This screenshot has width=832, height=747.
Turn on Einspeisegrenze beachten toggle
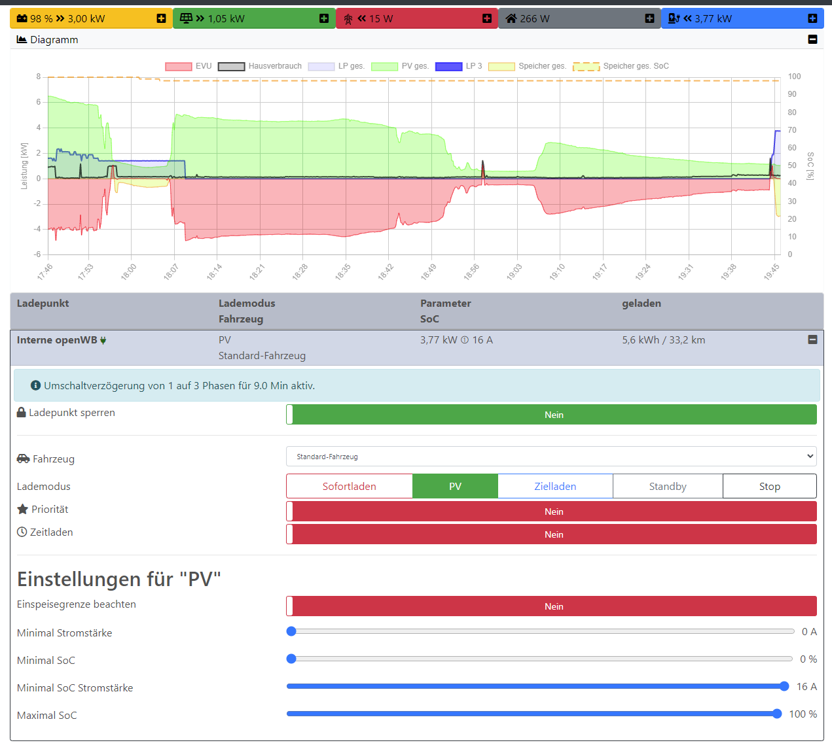point(551,606)
